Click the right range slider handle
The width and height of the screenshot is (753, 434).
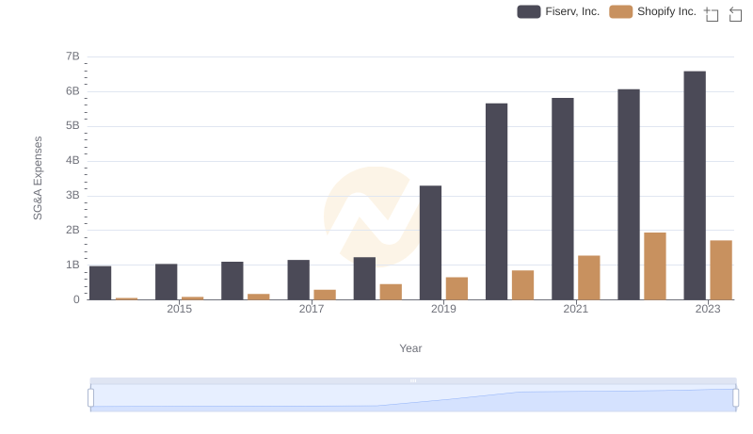[x=736, y=398]
